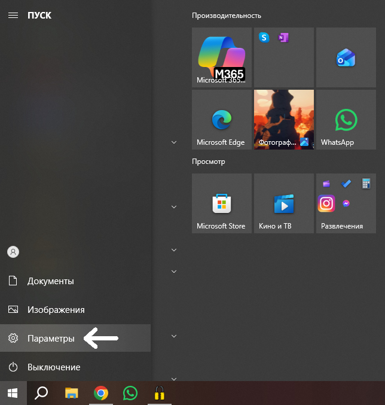Click the Просмотр group header
The height and width of the screenshot is (405, 385).
pyautogui.click(x=209, y=162)
